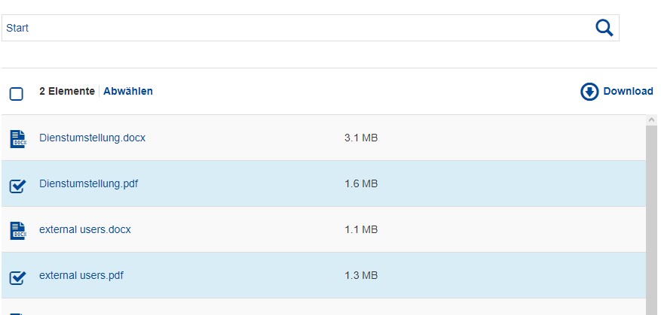
Task: Click the 1.1 MB size of external users.docx
Action: pos(361,230)
